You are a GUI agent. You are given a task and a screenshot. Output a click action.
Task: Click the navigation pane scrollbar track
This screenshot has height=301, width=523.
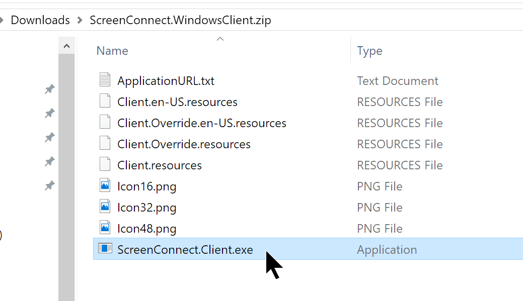(x=66, y=177)
